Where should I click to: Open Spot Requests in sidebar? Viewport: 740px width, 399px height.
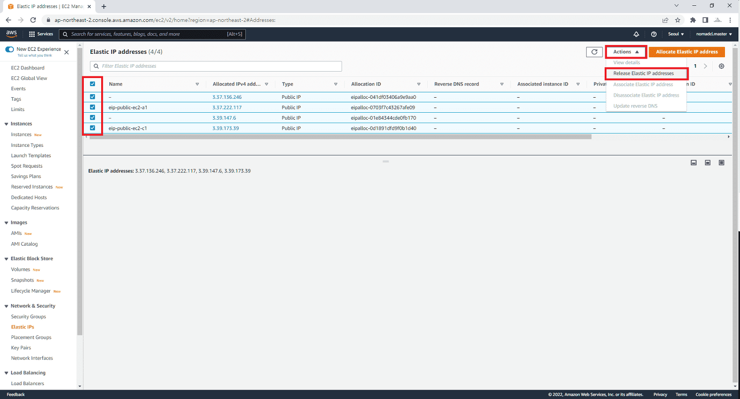[x=27, y=167]
